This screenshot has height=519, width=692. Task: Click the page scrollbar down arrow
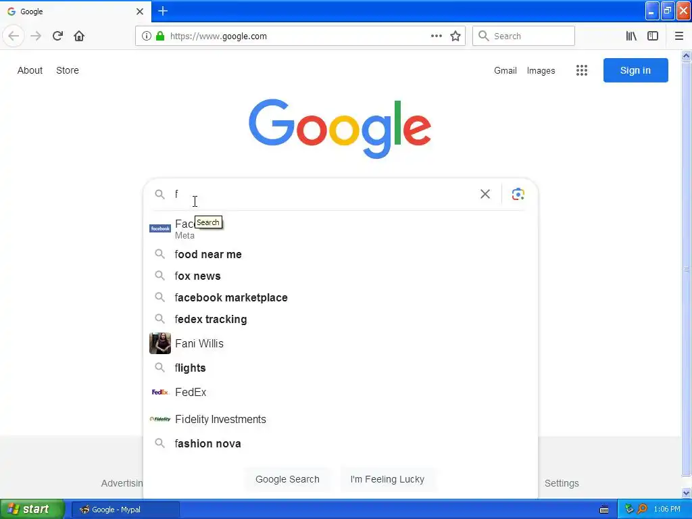687,493
